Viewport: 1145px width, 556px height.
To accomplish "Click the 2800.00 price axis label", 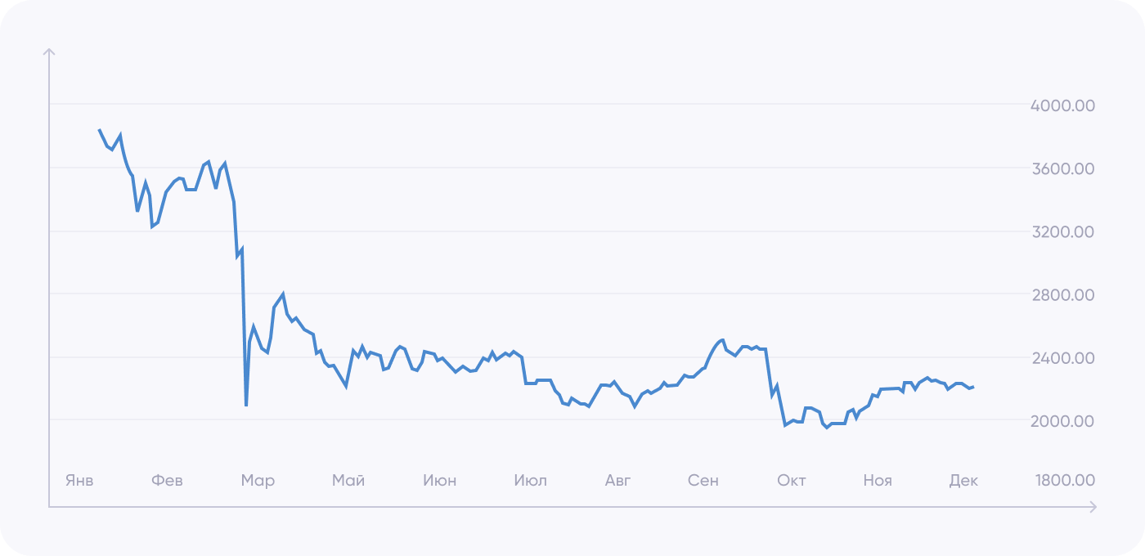I will (1063, 295).
